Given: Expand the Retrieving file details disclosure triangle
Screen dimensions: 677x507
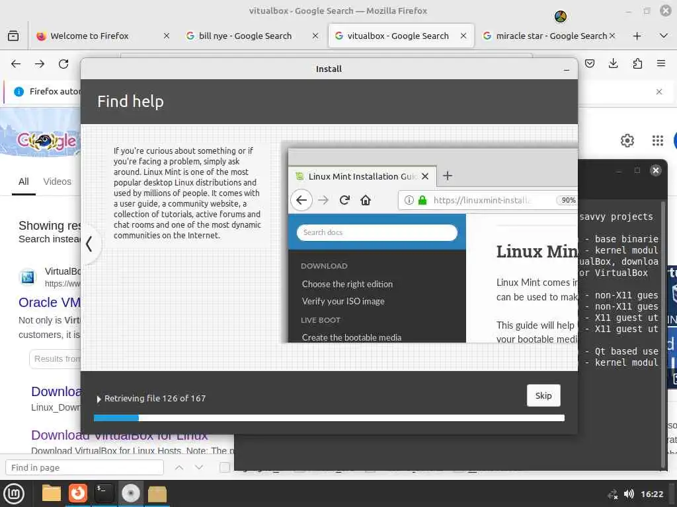Looking at the screenshot, I should pyautogui.click(x=99, y=399).
